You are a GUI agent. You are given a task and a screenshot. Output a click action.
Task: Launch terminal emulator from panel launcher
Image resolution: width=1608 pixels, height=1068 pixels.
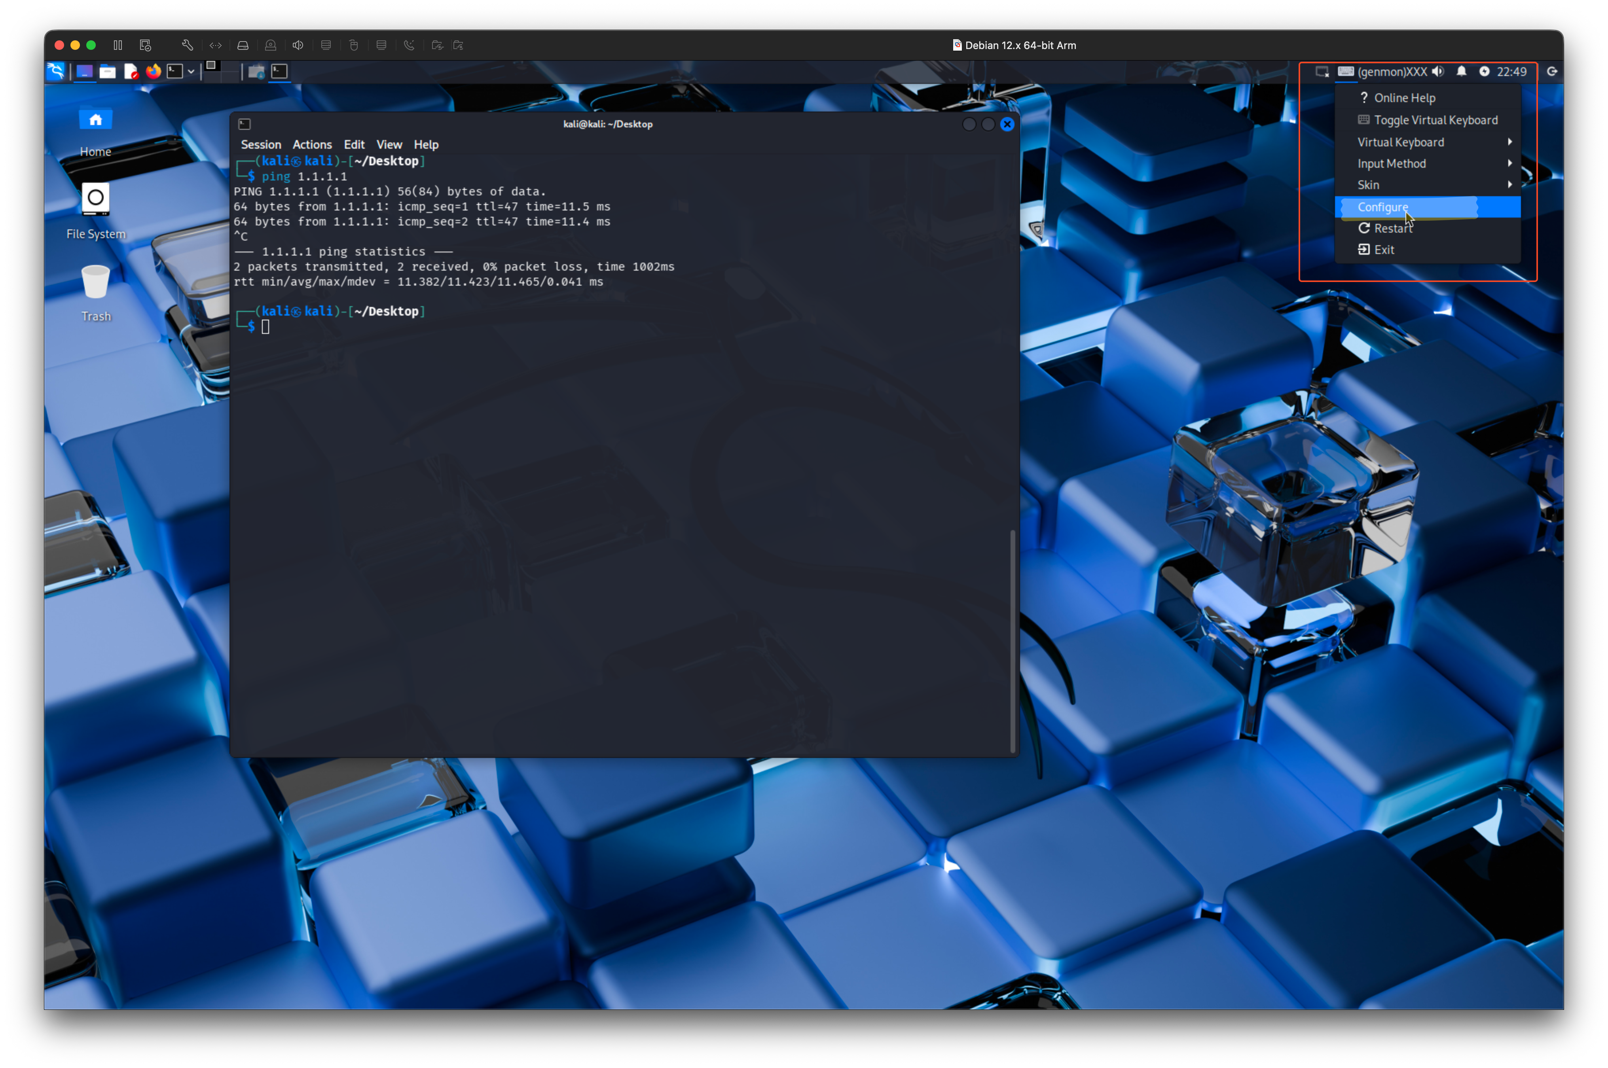click(175, 71)
